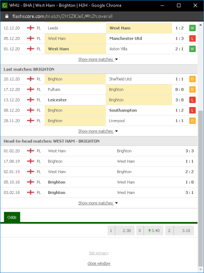Click England flag in 05.10.18 head-to-head row
The width and height of the screenshot is (204, 273).
(x=31, y=182)
